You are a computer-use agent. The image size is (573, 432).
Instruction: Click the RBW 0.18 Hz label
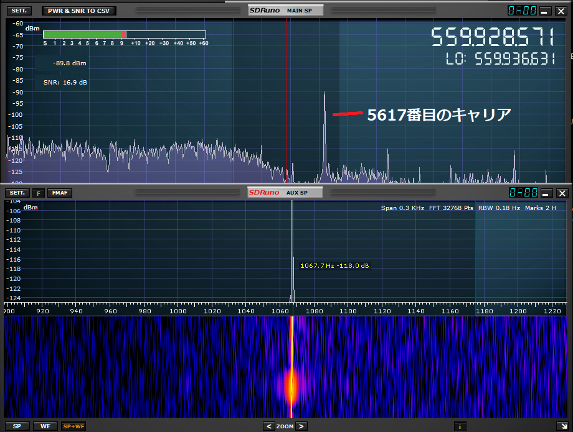(499, 208)
